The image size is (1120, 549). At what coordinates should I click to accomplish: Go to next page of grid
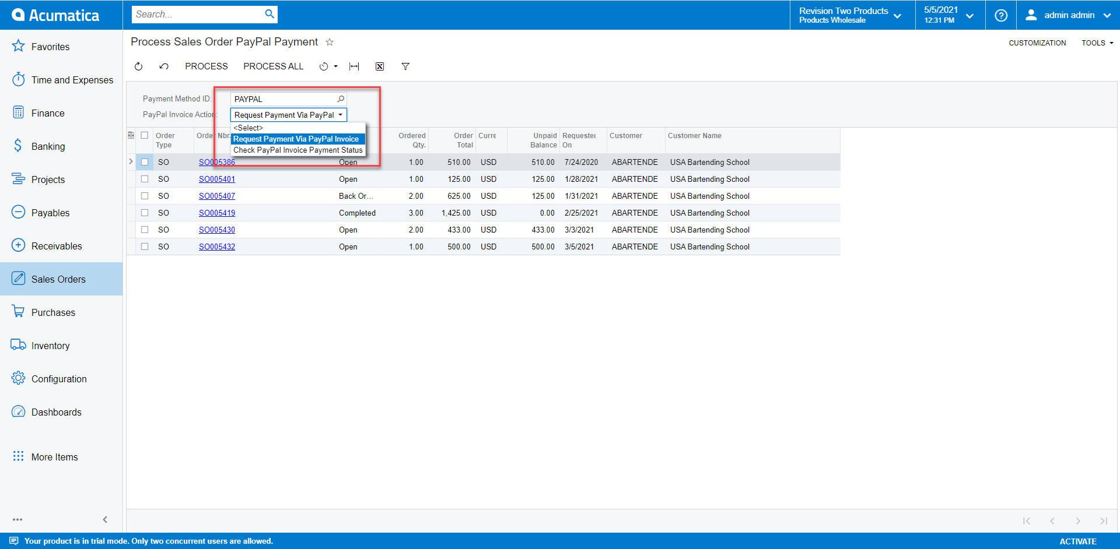pyautogui.click(x=1078, y=521)
